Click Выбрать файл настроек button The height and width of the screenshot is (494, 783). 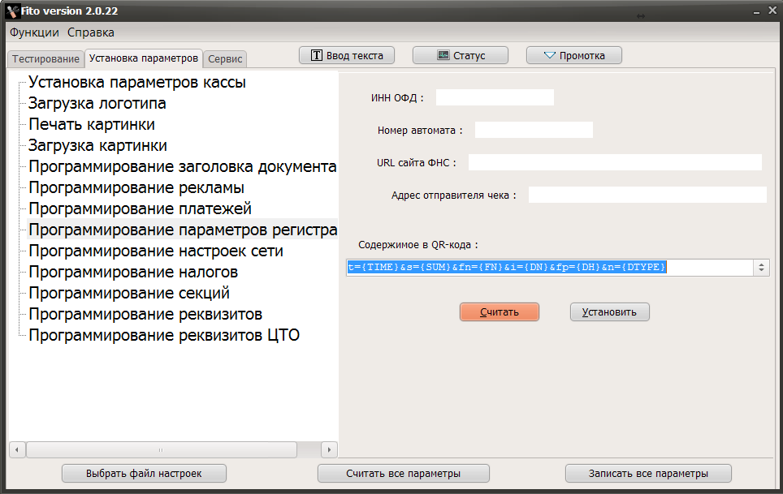[x=145, y=473]
